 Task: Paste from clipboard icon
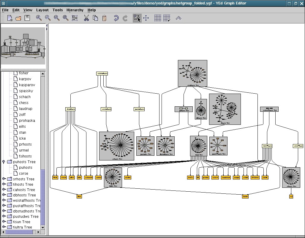[x=104, y=18]
